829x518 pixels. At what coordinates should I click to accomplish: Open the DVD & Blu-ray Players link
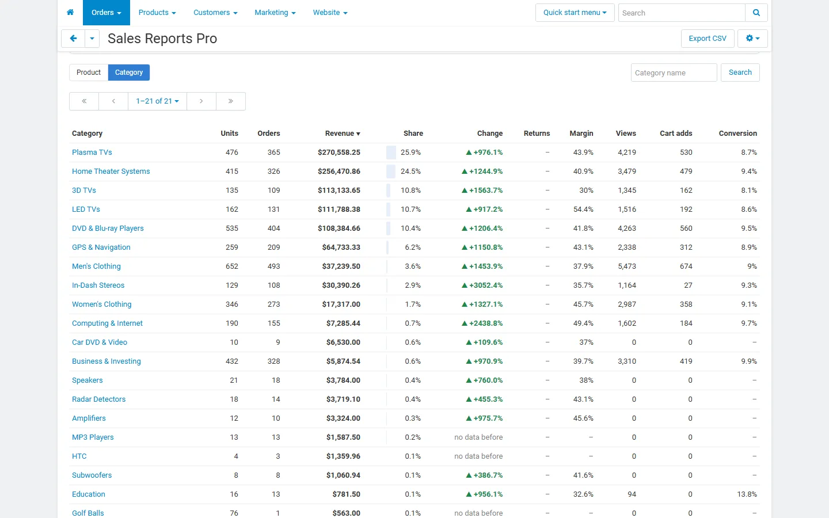(x=108, y=228)
